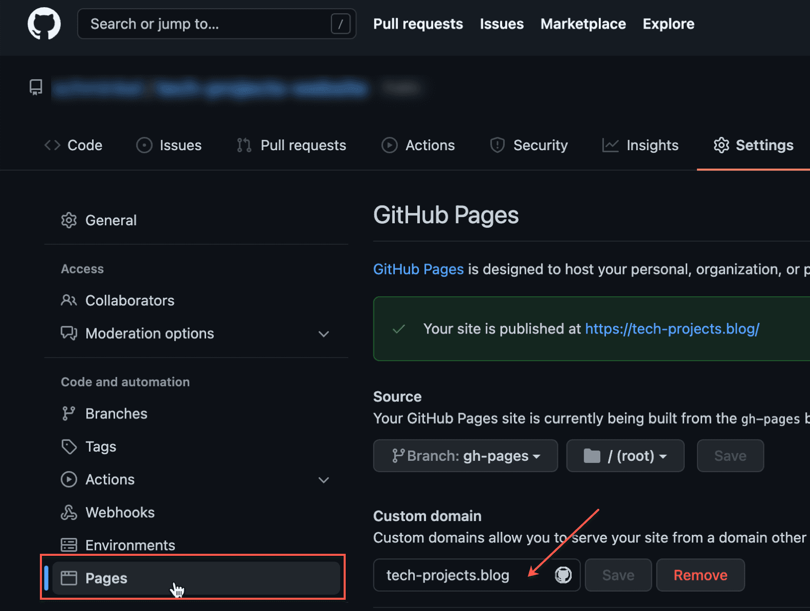The height and width of the screenshot is (611, 810).
Task: Select the Settings repository tab
Action: (x=753, y=145)
